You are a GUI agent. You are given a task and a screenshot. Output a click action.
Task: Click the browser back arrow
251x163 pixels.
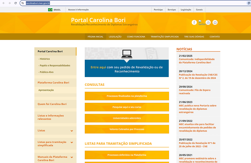pos(4,3)
